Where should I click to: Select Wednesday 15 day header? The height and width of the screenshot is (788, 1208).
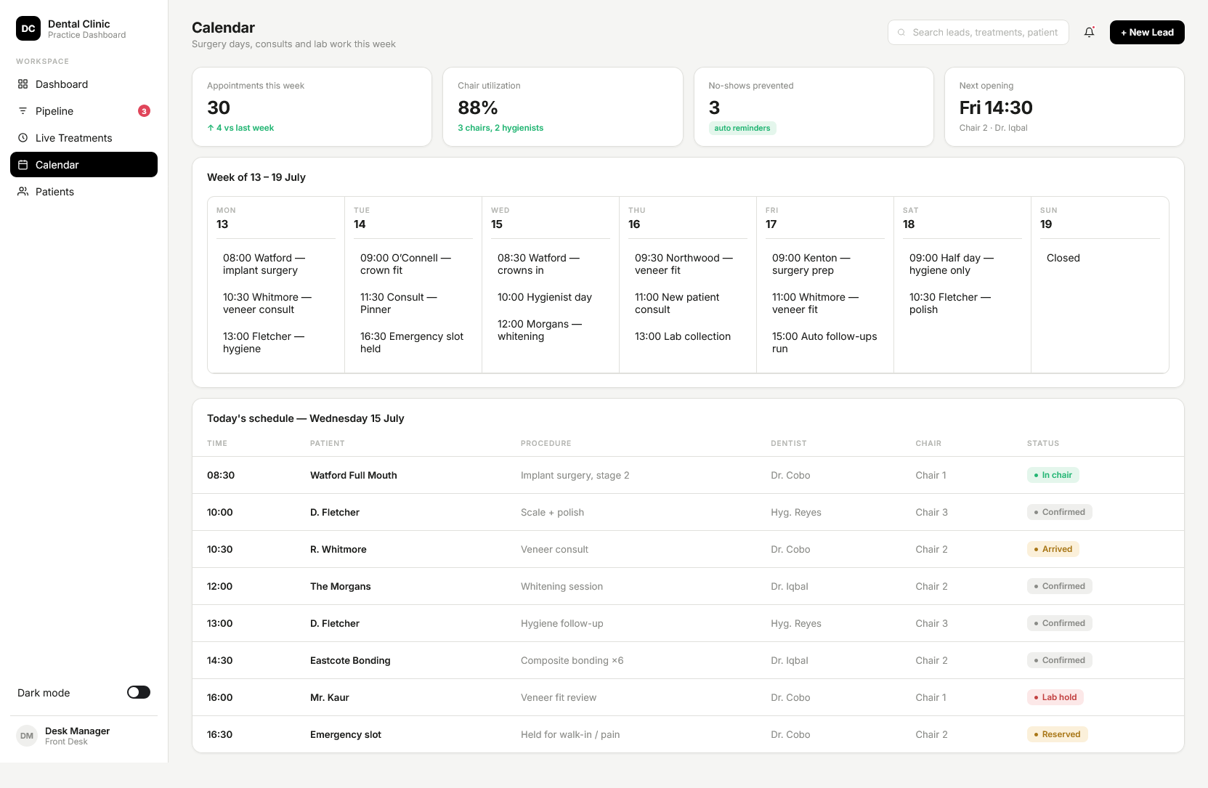pos(551,218)
